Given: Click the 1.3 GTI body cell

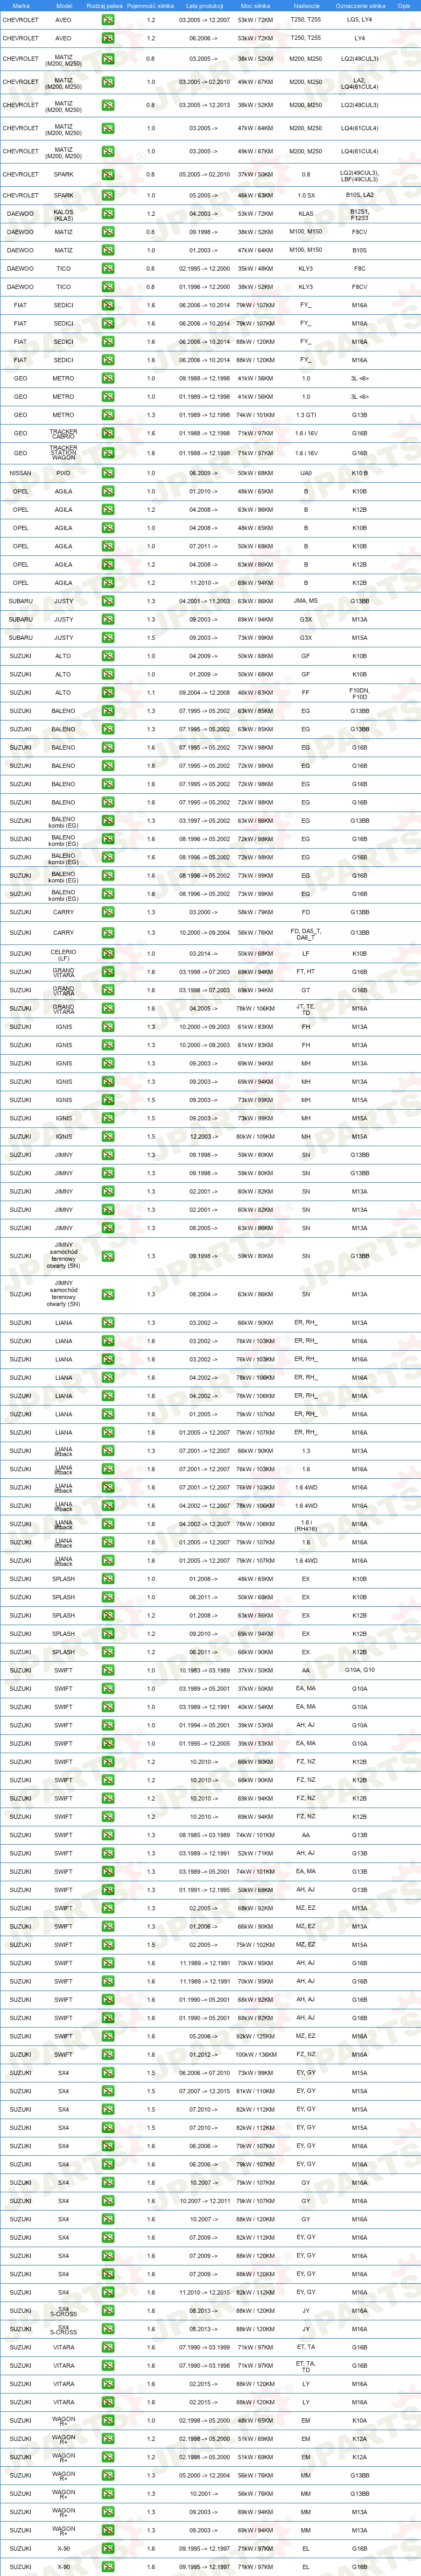Looking at the screenshot, I should pyautogui.click(x=306, y=415).
